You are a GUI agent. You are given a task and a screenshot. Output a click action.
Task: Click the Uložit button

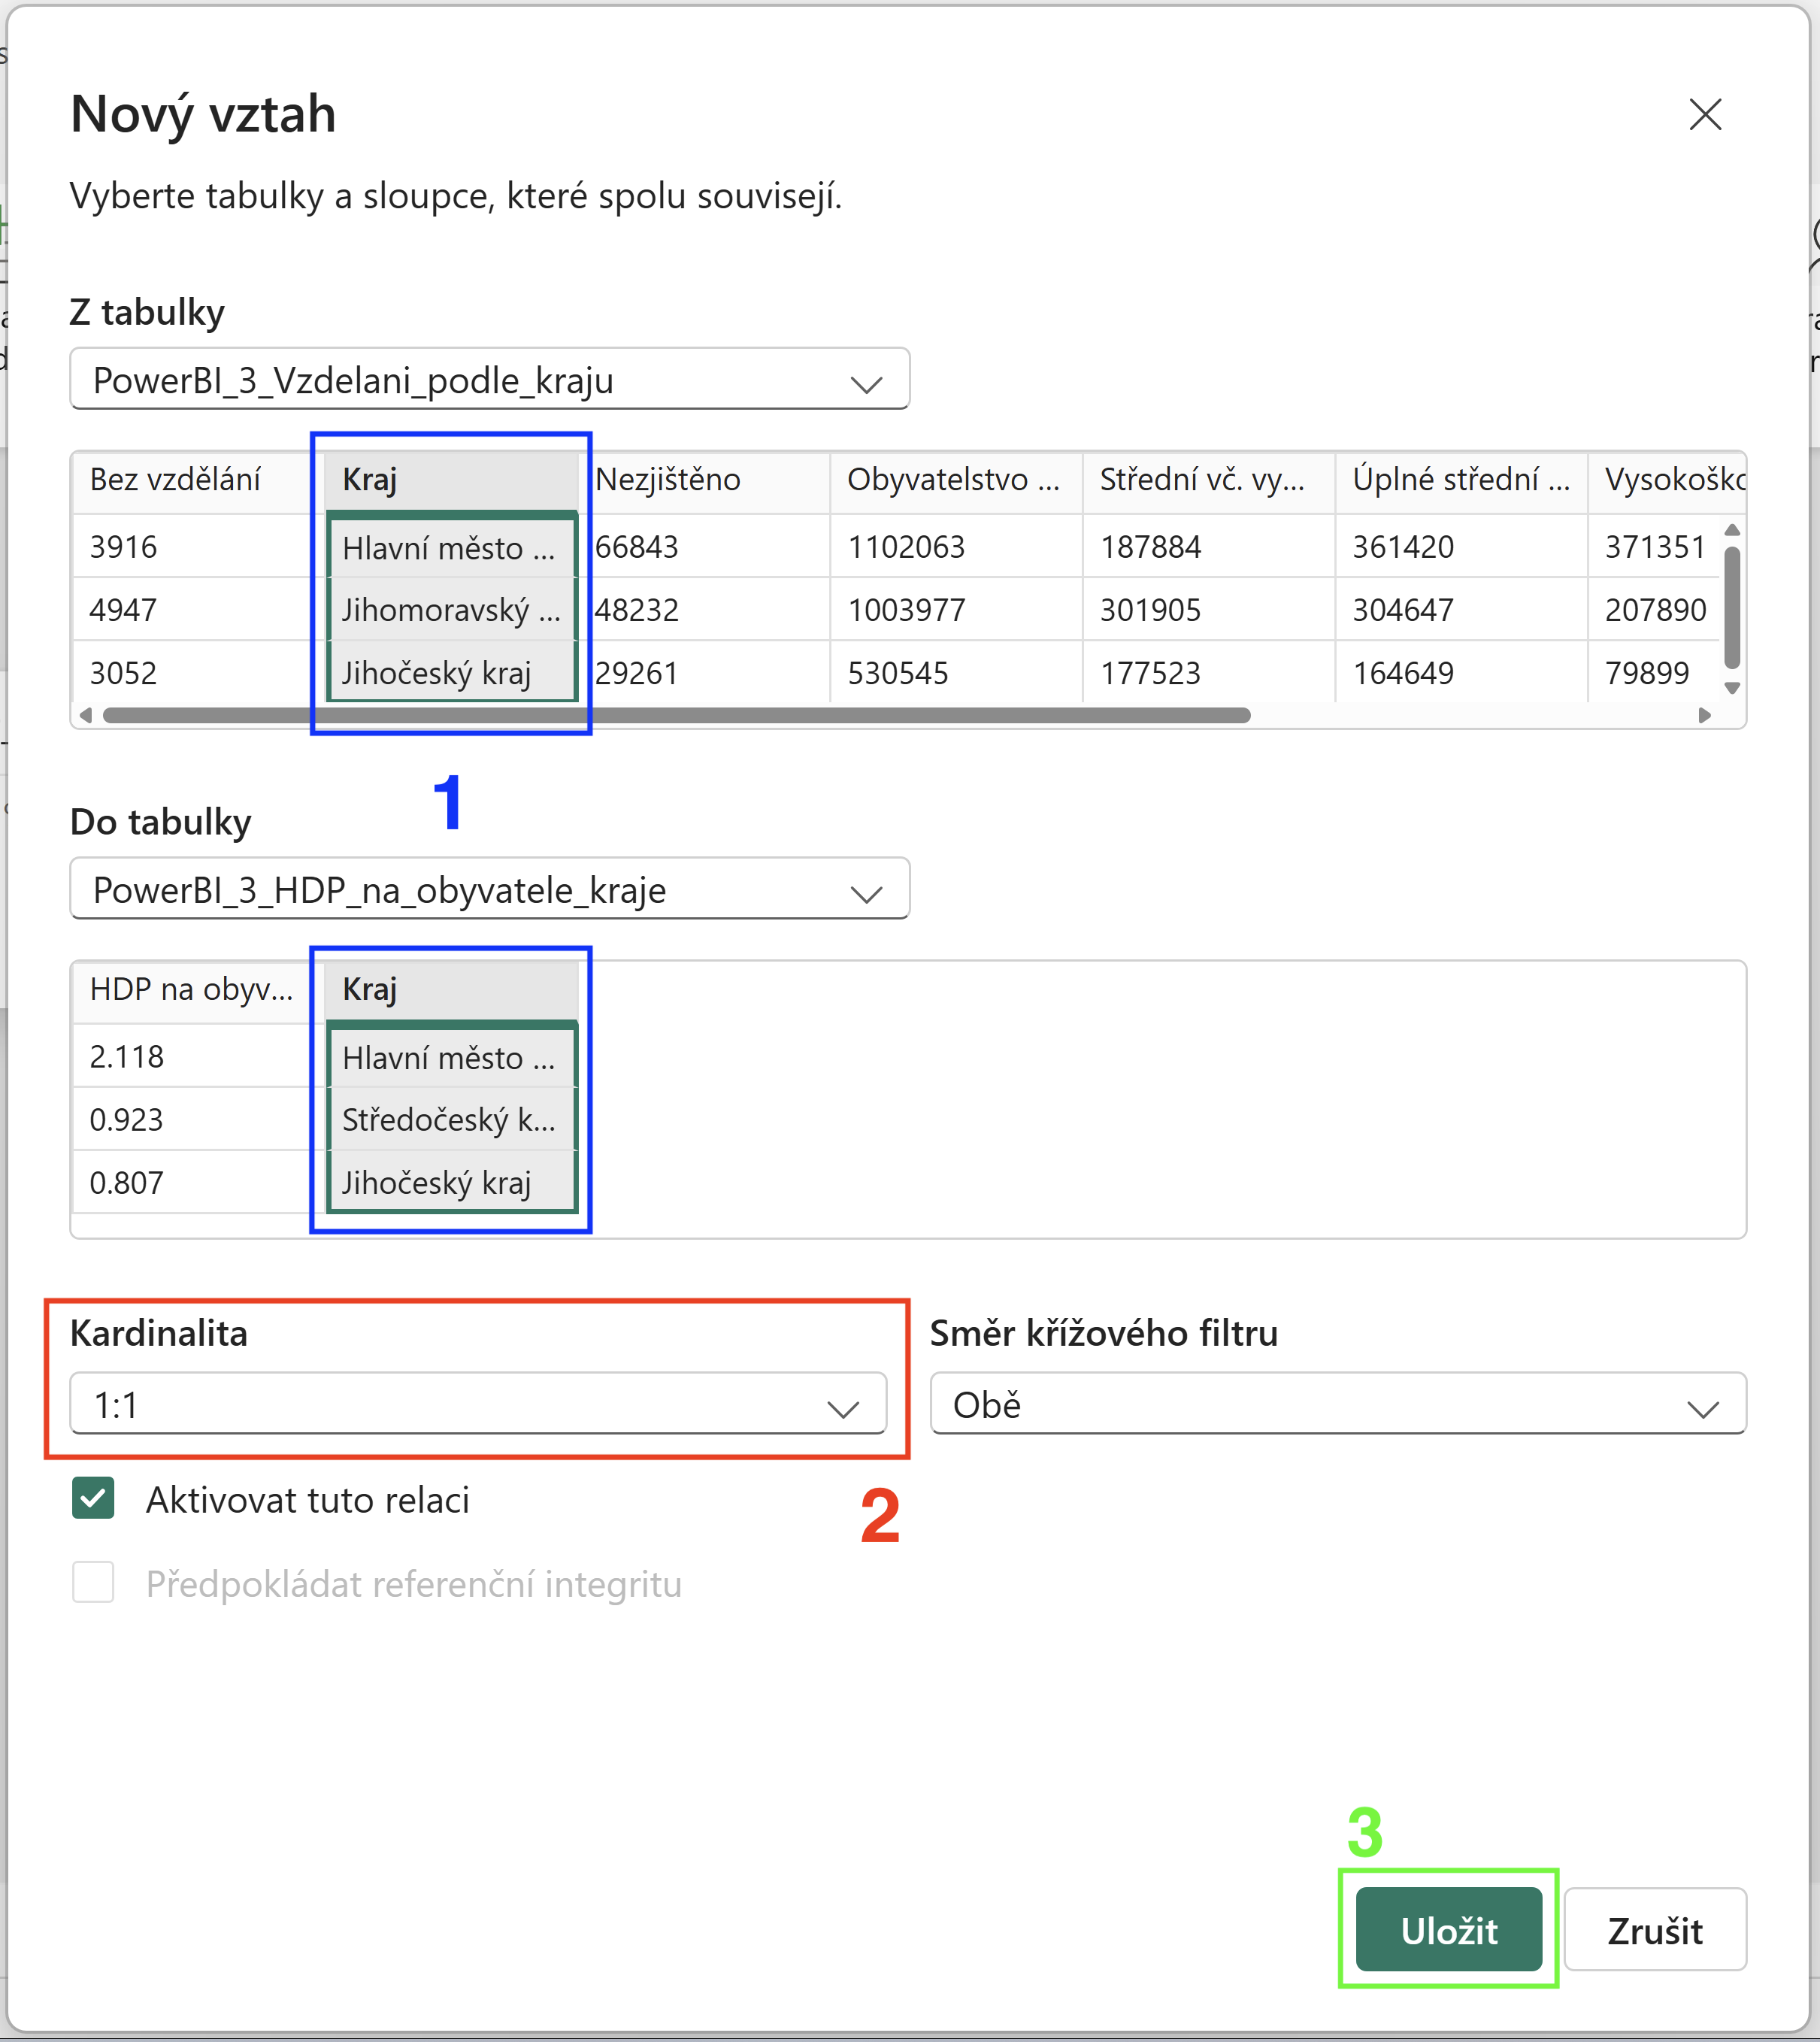pos(1449,1930)
